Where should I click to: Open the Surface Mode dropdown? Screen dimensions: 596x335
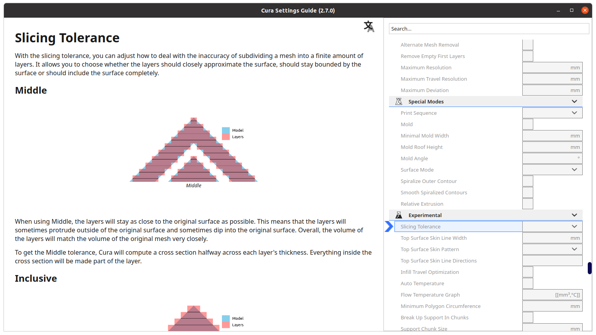pyautogui.click(x=552, y=170)
